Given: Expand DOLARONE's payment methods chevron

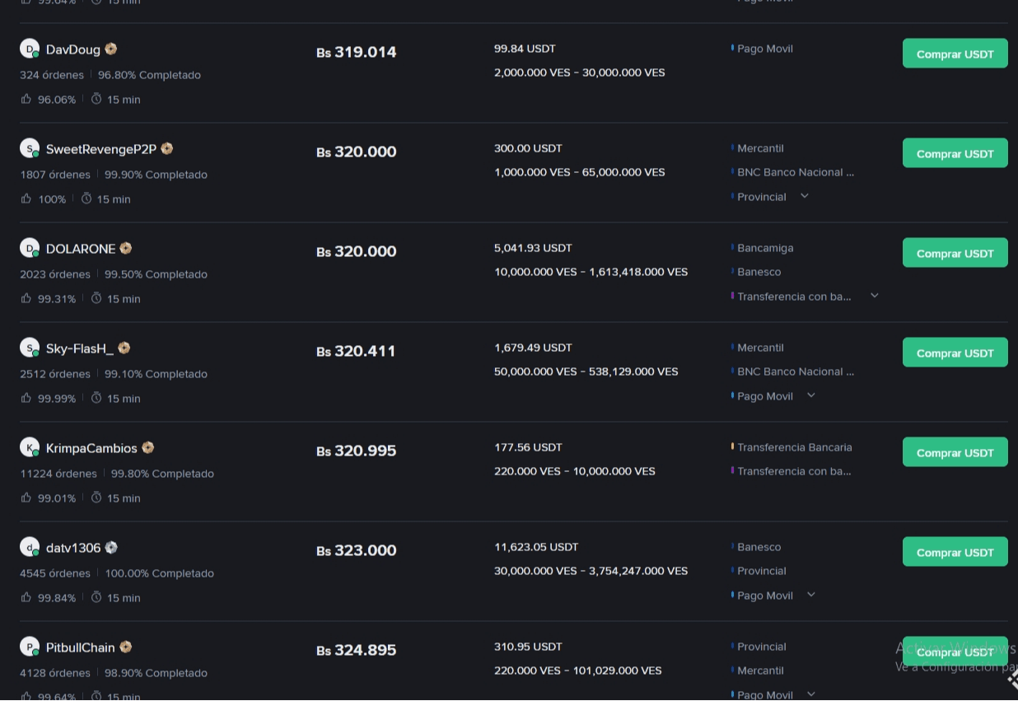Looking at the screenshot, I should [874, 296].
